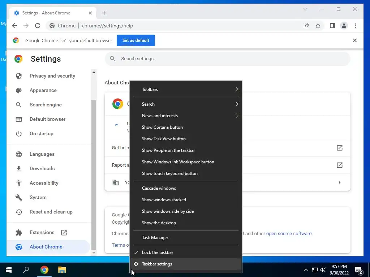Select About Chrome in sidebar
The height and width of the screenshot is (277, 370).
(x=48, y=247)
